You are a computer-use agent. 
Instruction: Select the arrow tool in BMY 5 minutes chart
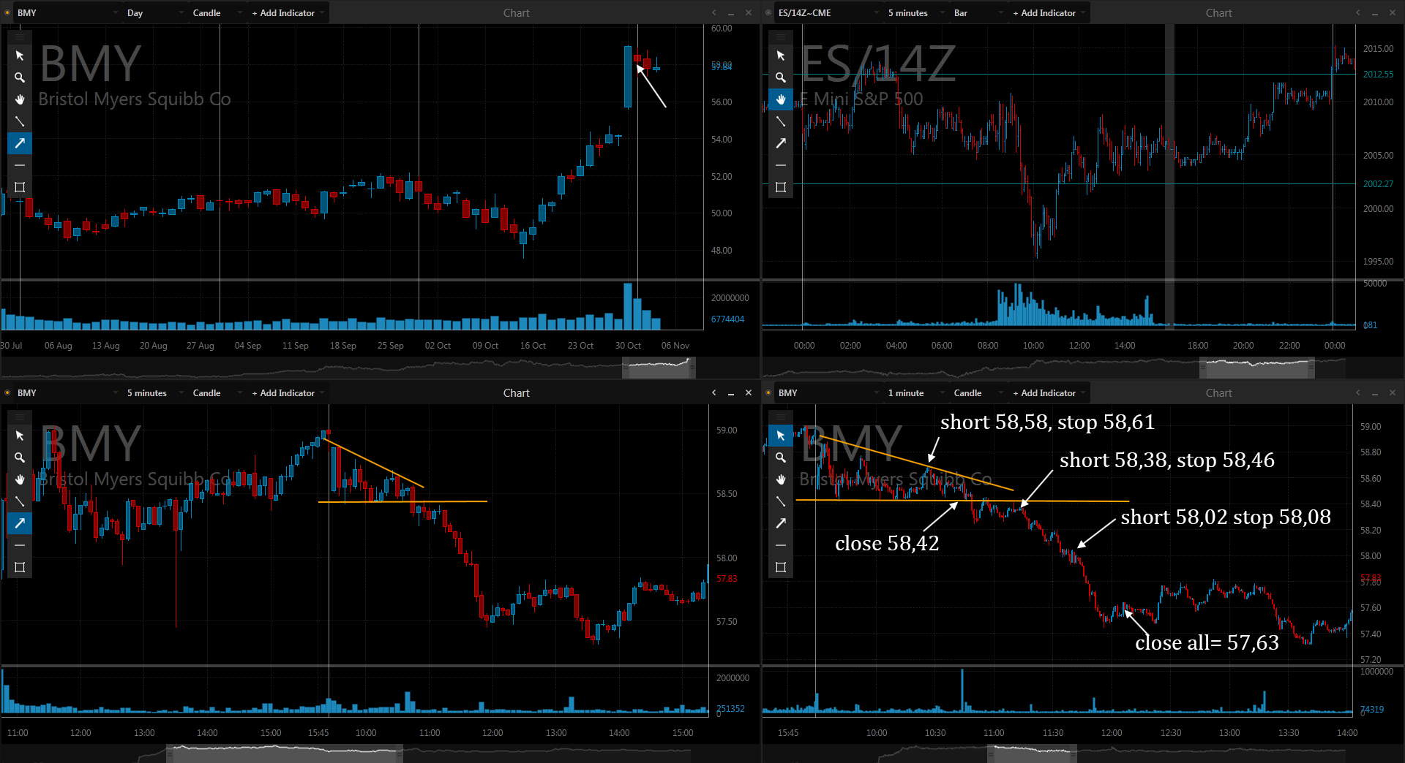pyautogui.click(x=20, y=523)
